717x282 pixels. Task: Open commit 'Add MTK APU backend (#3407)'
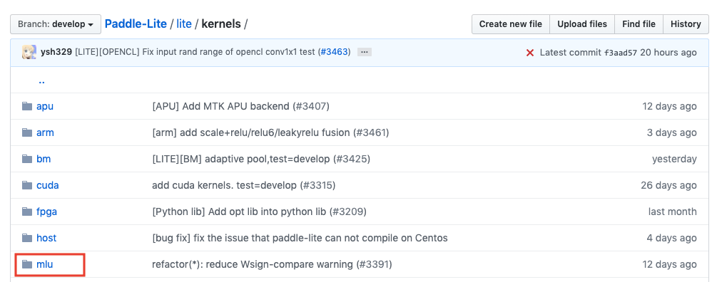pyautogui.click(x=240, y=106)
